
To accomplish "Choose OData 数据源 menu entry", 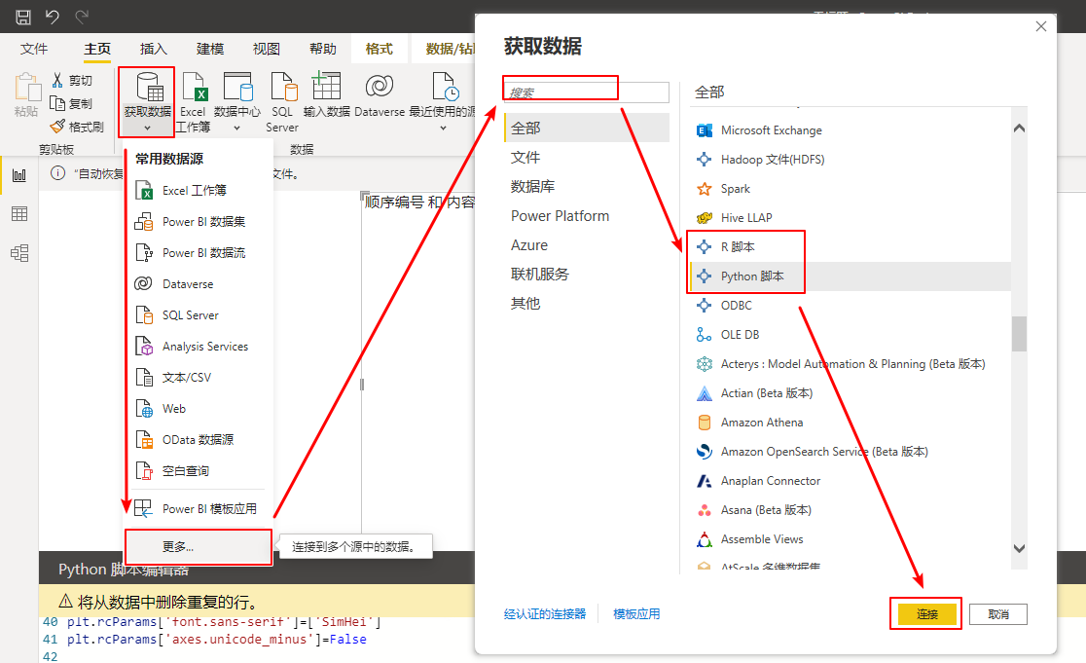I will click(199, 440).
